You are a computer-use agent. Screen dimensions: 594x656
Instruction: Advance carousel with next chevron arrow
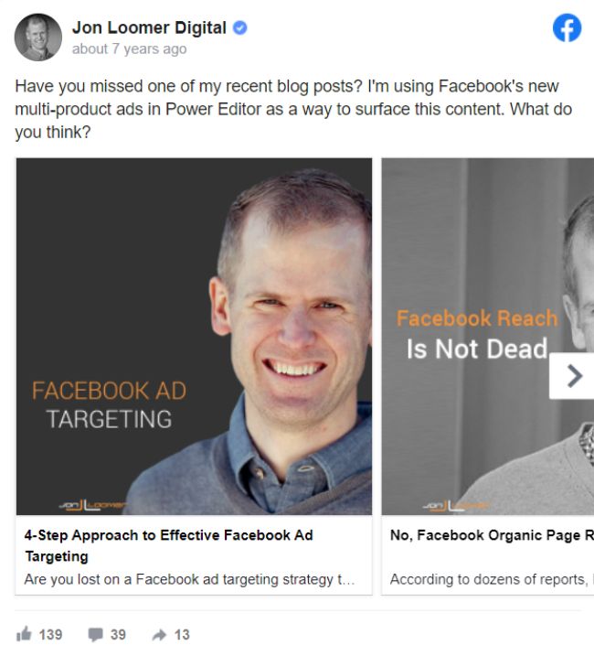click(572, 376)
